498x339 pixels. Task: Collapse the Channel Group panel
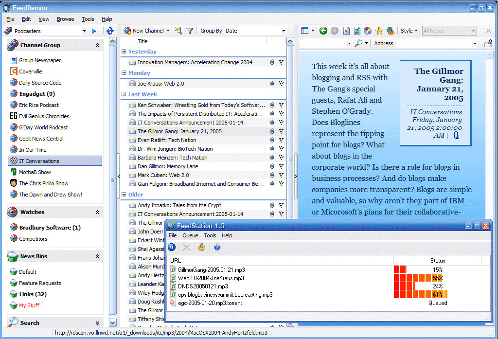click(97, 45)
